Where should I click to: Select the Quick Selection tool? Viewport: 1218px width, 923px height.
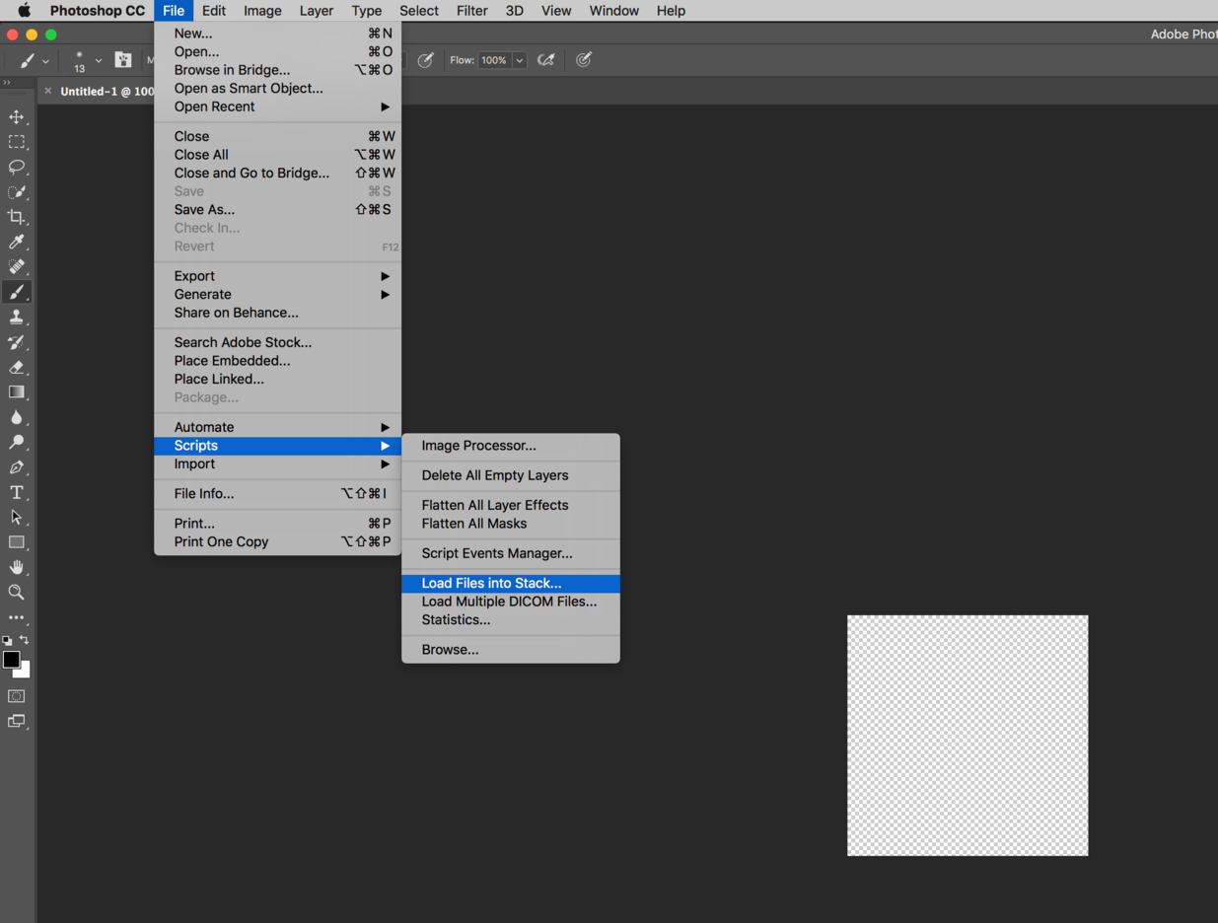(x=17, y=192)
